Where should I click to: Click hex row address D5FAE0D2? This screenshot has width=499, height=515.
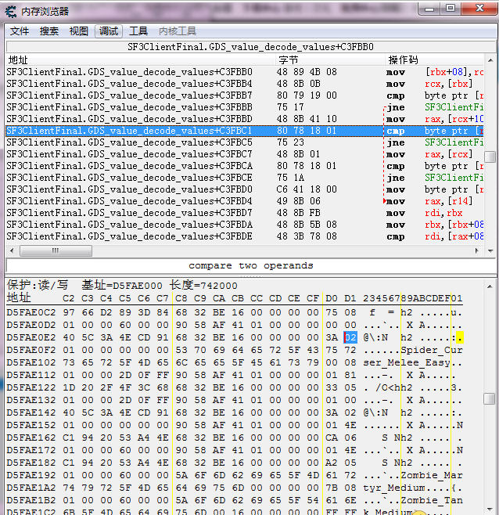click(x=31, y=325)
